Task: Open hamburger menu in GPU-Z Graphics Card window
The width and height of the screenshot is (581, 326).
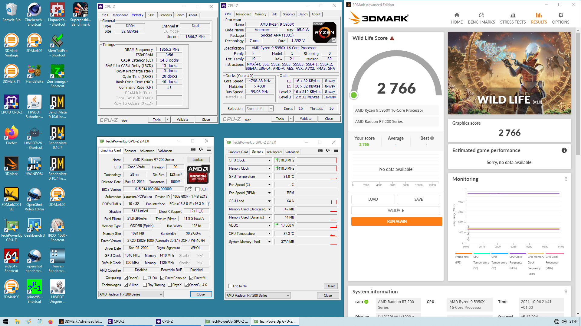Action: [208, 149]
